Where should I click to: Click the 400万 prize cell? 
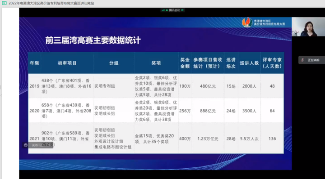click(x=185, y=139)
